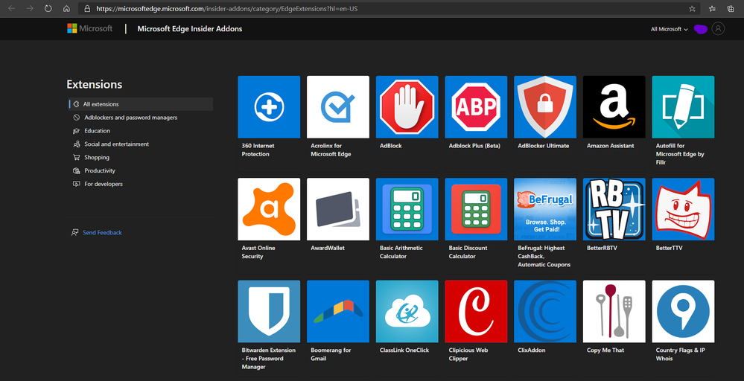Open the AdBlock extension name link
Screen dimensions: 744x381
pyautogui.click(x=390, y=146)
